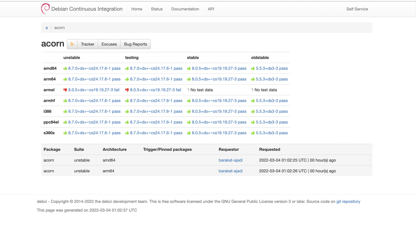Open the RSS feed icon button

point(72,44)
